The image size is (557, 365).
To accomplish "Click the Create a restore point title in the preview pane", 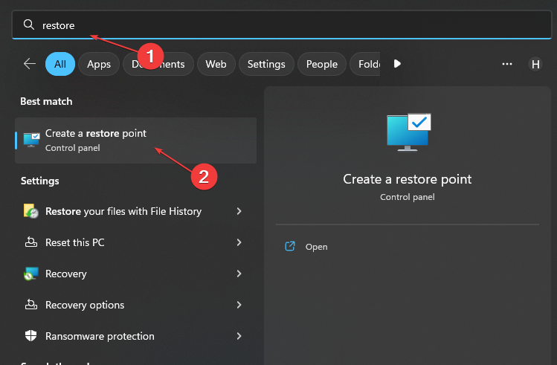I will 407,179.
